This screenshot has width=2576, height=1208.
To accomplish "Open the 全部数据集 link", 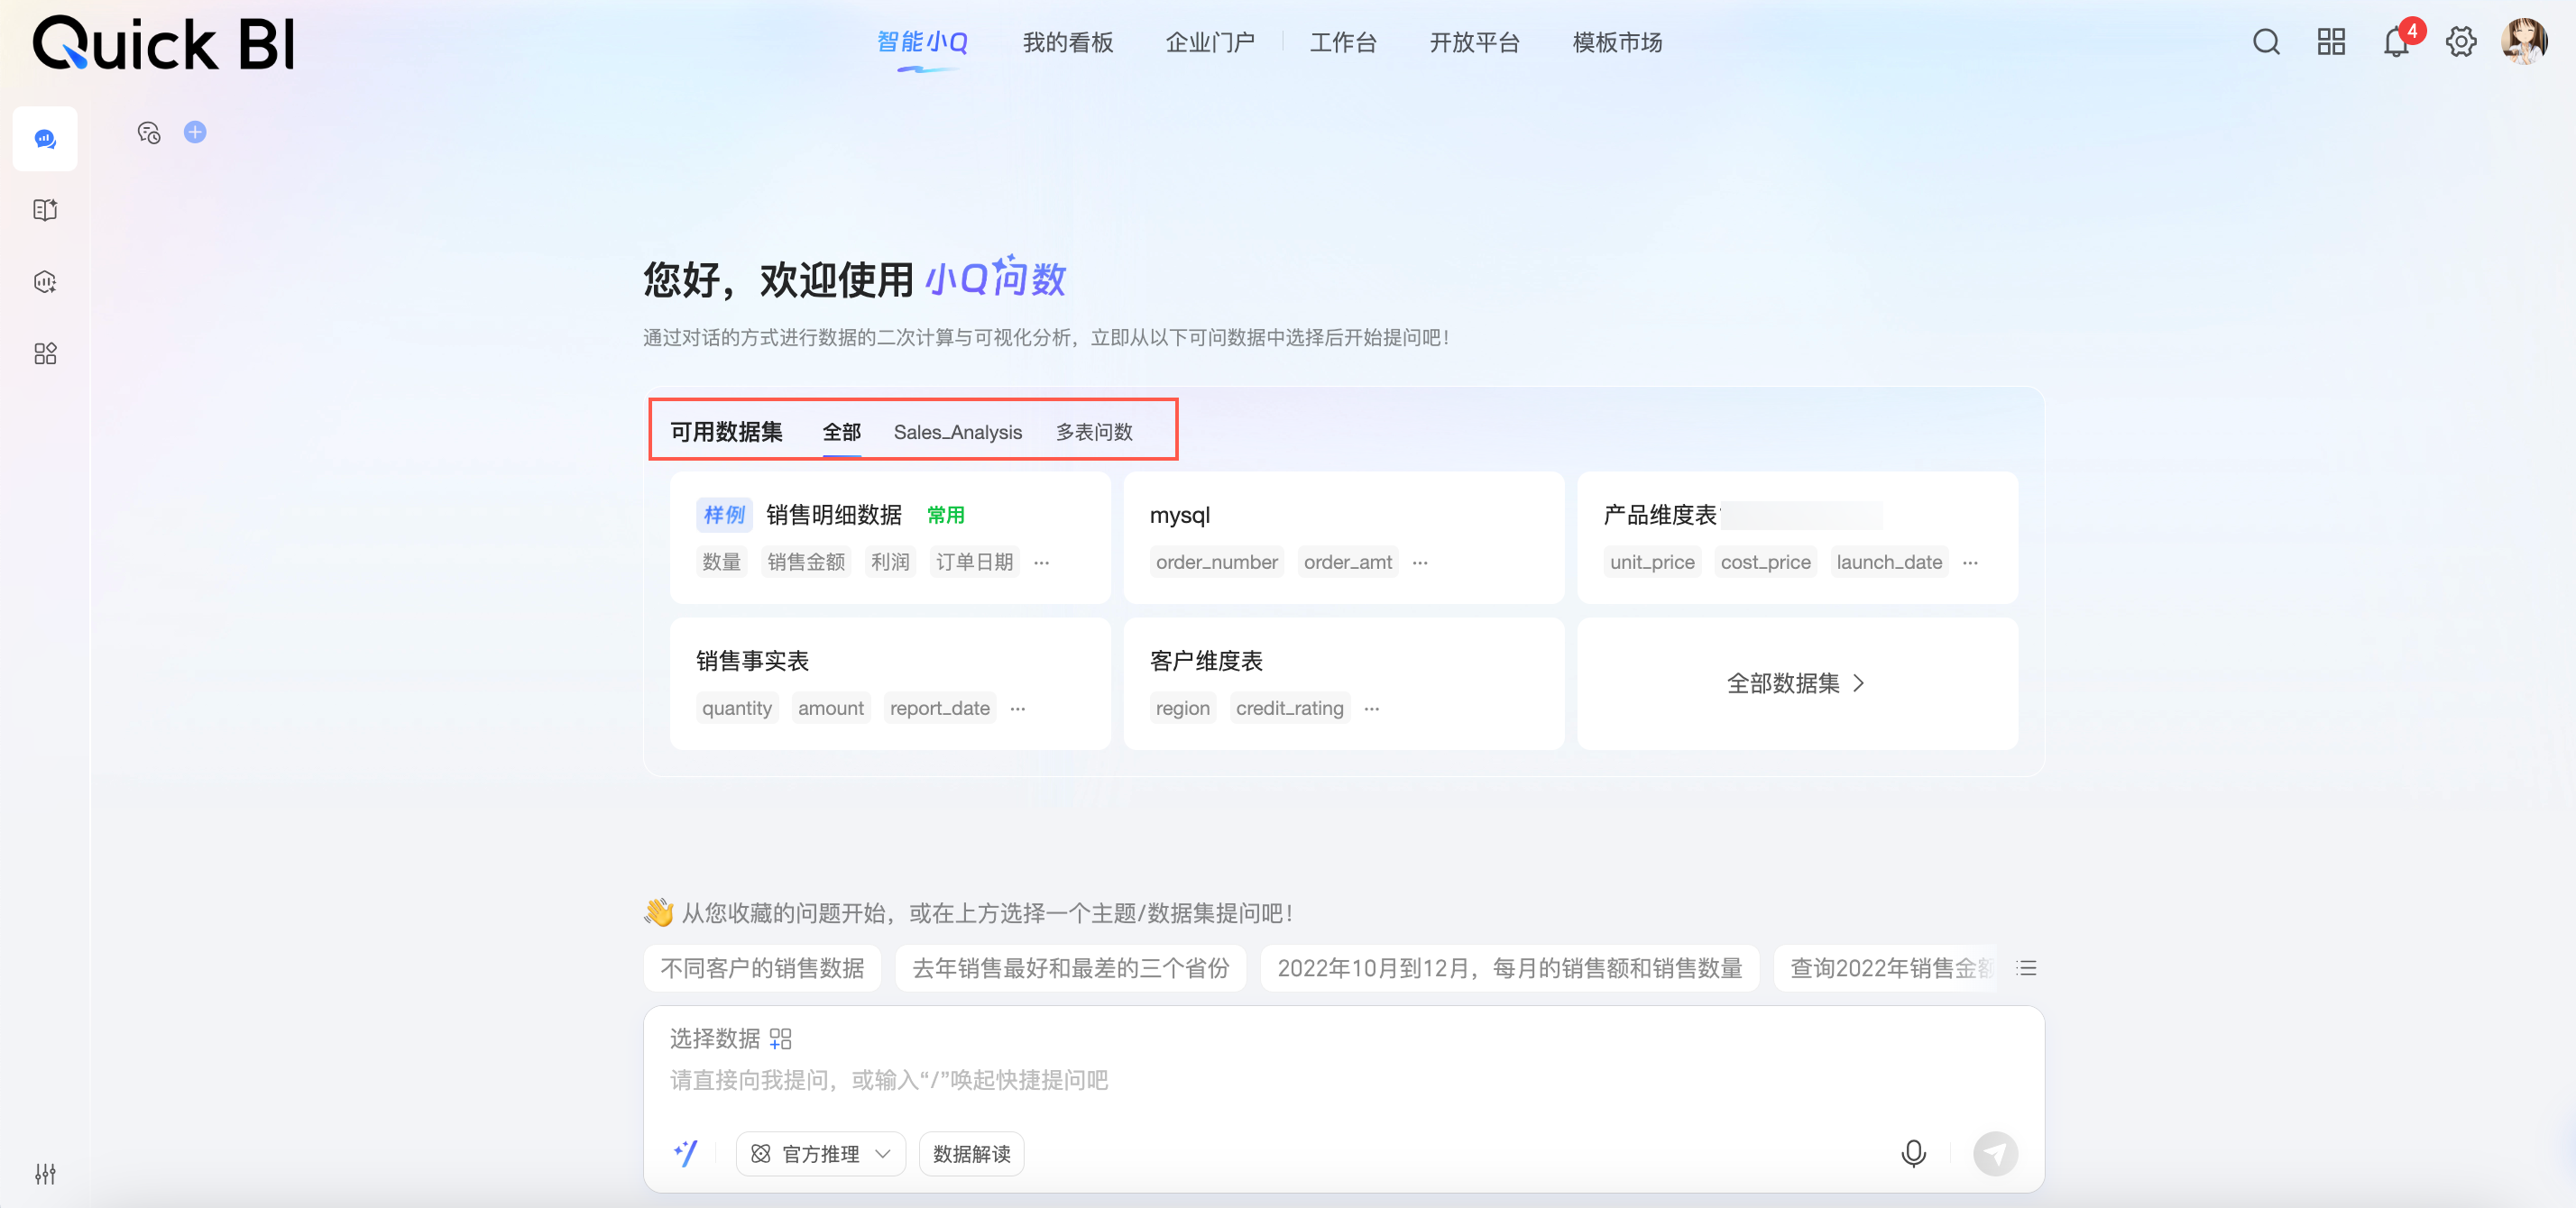I will click(1796, 683).
